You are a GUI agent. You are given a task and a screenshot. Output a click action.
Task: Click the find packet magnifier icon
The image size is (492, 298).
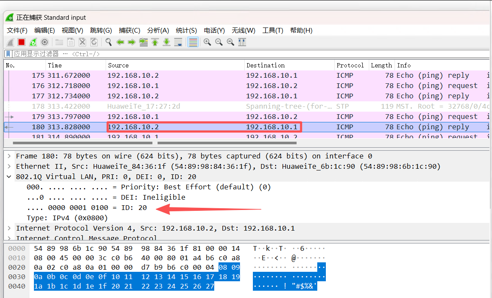(109, 42)
